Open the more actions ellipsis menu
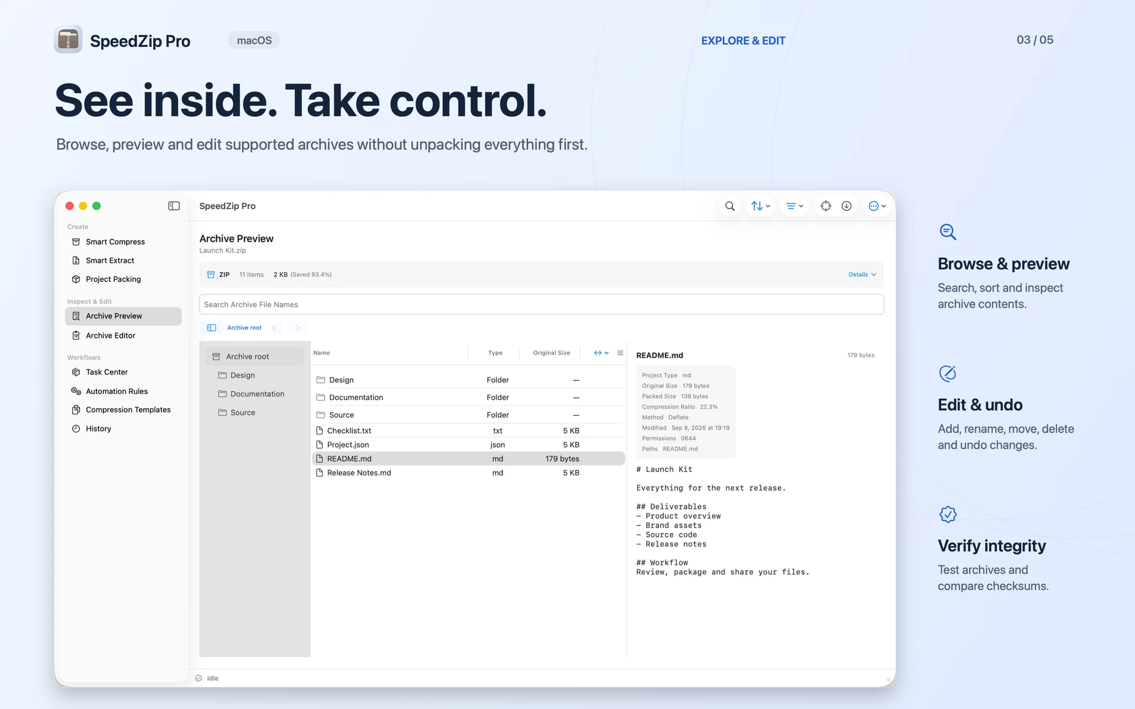The height and width of the screenshot is (709, 1135). click(877, 206)
